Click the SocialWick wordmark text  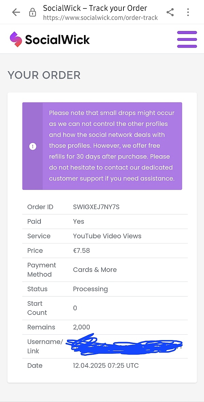pyautogui.click(x=57, y=40)
